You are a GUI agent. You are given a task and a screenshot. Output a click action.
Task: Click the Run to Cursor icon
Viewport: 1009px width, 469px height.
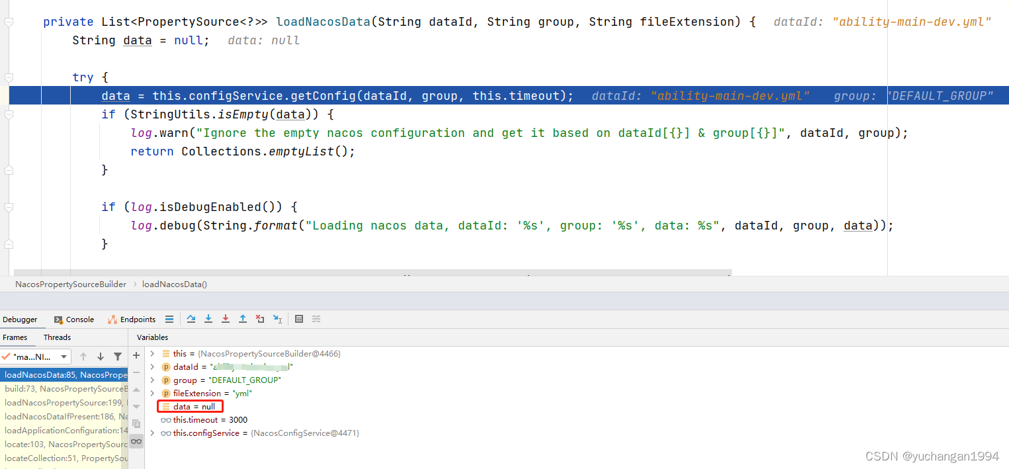[x=278, y=319]
